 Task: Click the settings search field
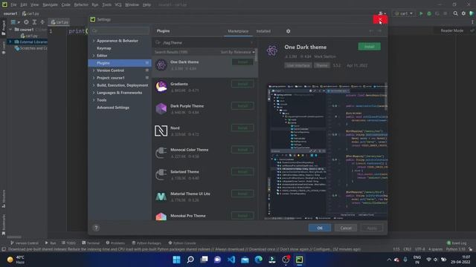pyautogui.click(x=120, y=30)
